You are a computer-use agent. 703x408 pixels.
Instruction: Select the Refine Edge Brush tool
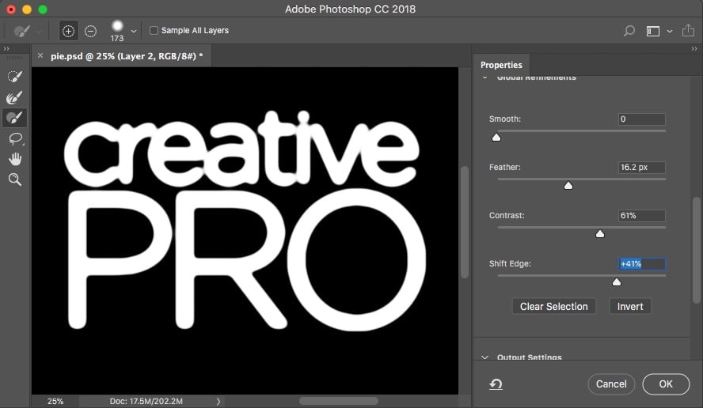click(14, 97)
